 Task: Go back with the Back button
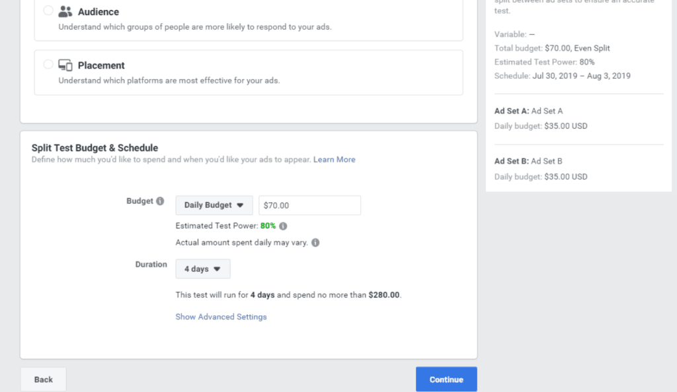(44, 379)
